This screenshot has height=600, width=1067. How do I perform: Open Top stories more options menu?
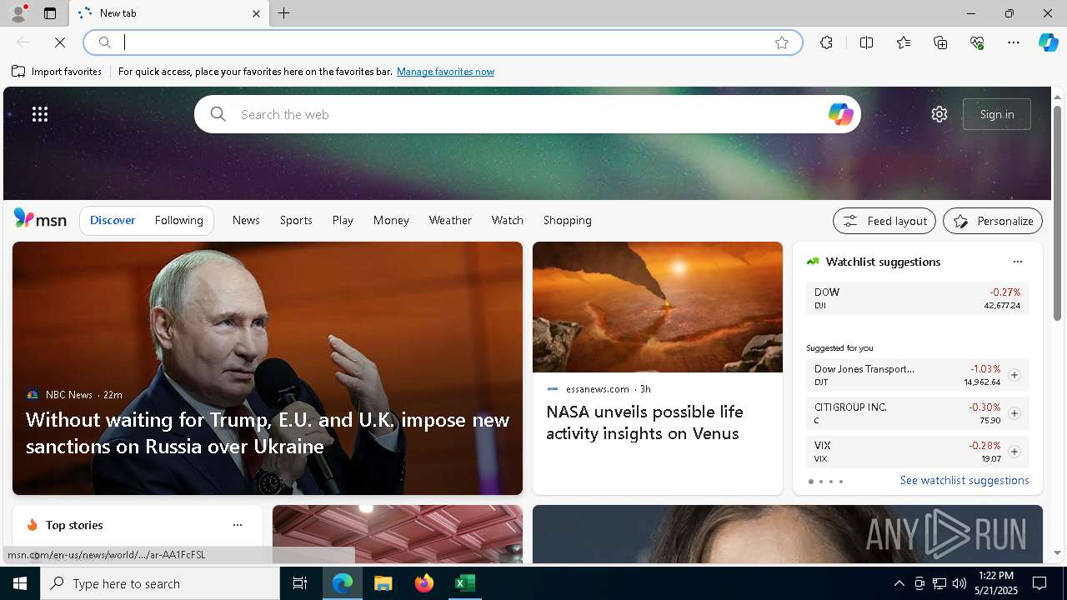pos(238,525)
